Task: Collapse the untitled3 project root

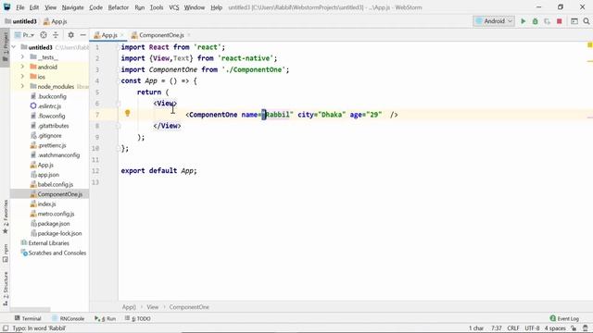Action: [x=14, y=47]
